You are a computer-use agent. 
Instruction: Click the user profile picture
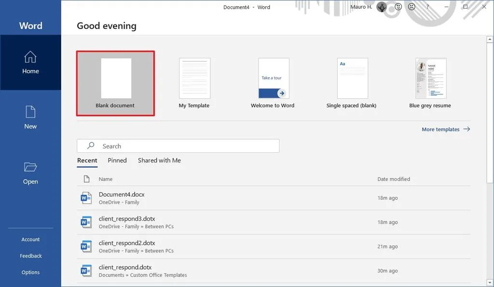pyautogui.click(x=382, y=7)
